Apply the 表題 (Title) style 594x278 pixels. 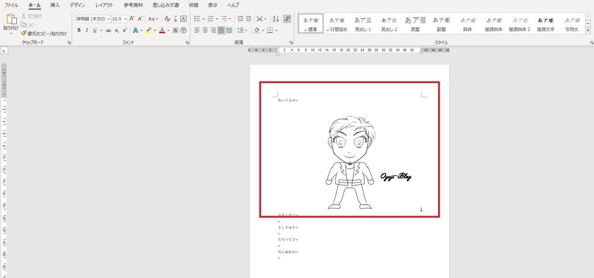415,24
